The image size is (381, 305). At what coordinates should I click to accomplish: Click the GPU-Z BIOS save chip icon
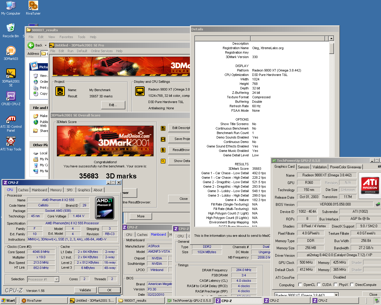pos(378,204)
